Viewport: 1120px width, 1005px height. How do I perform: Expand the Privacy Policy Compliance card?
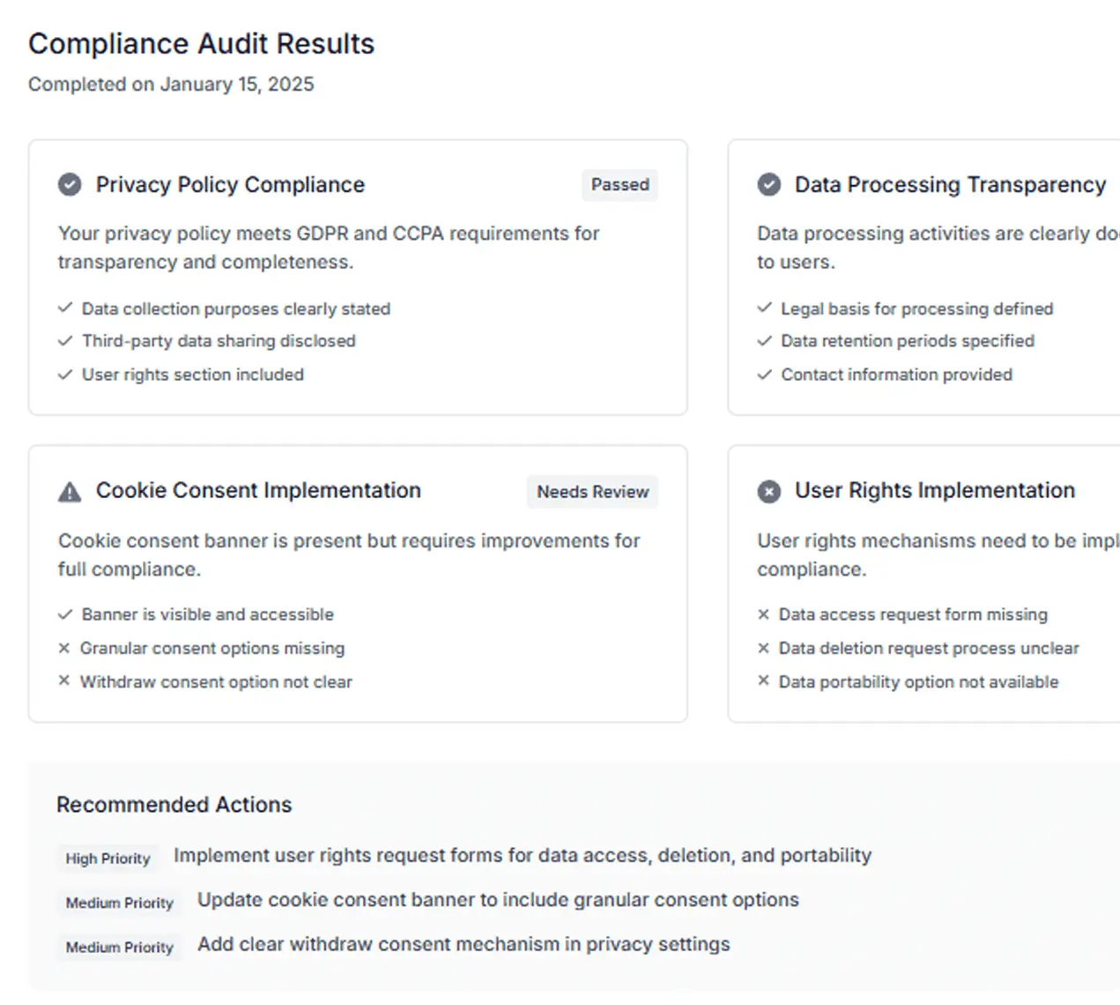click(x=231, y=184)
